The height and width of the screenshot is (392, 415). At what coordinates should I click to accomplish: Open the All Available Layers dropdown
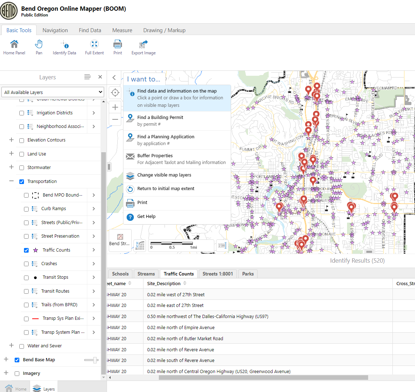point(53,92)
